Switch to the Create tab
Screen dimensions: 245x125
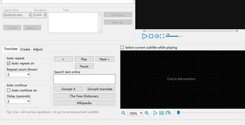coord(25,49)
